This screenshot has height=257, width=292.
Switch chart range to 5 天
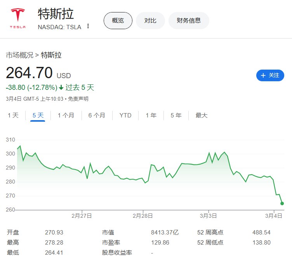pyautogui.click(x=38, y=115)
